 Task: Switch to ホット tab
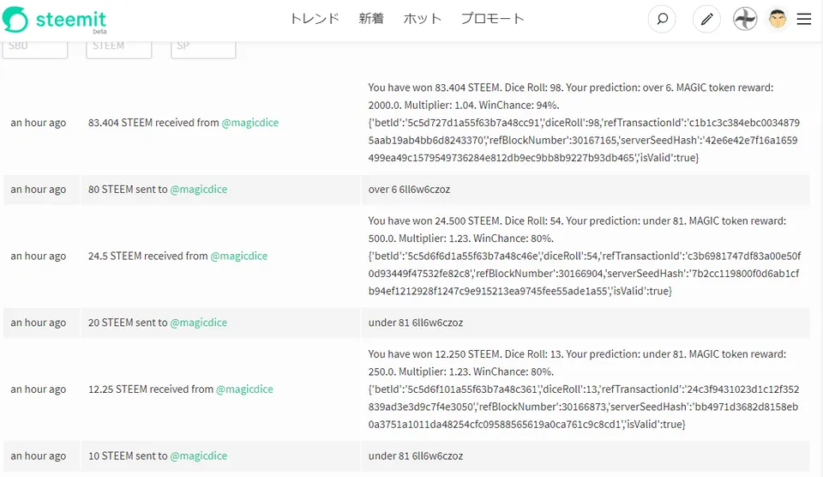(423, 19)
